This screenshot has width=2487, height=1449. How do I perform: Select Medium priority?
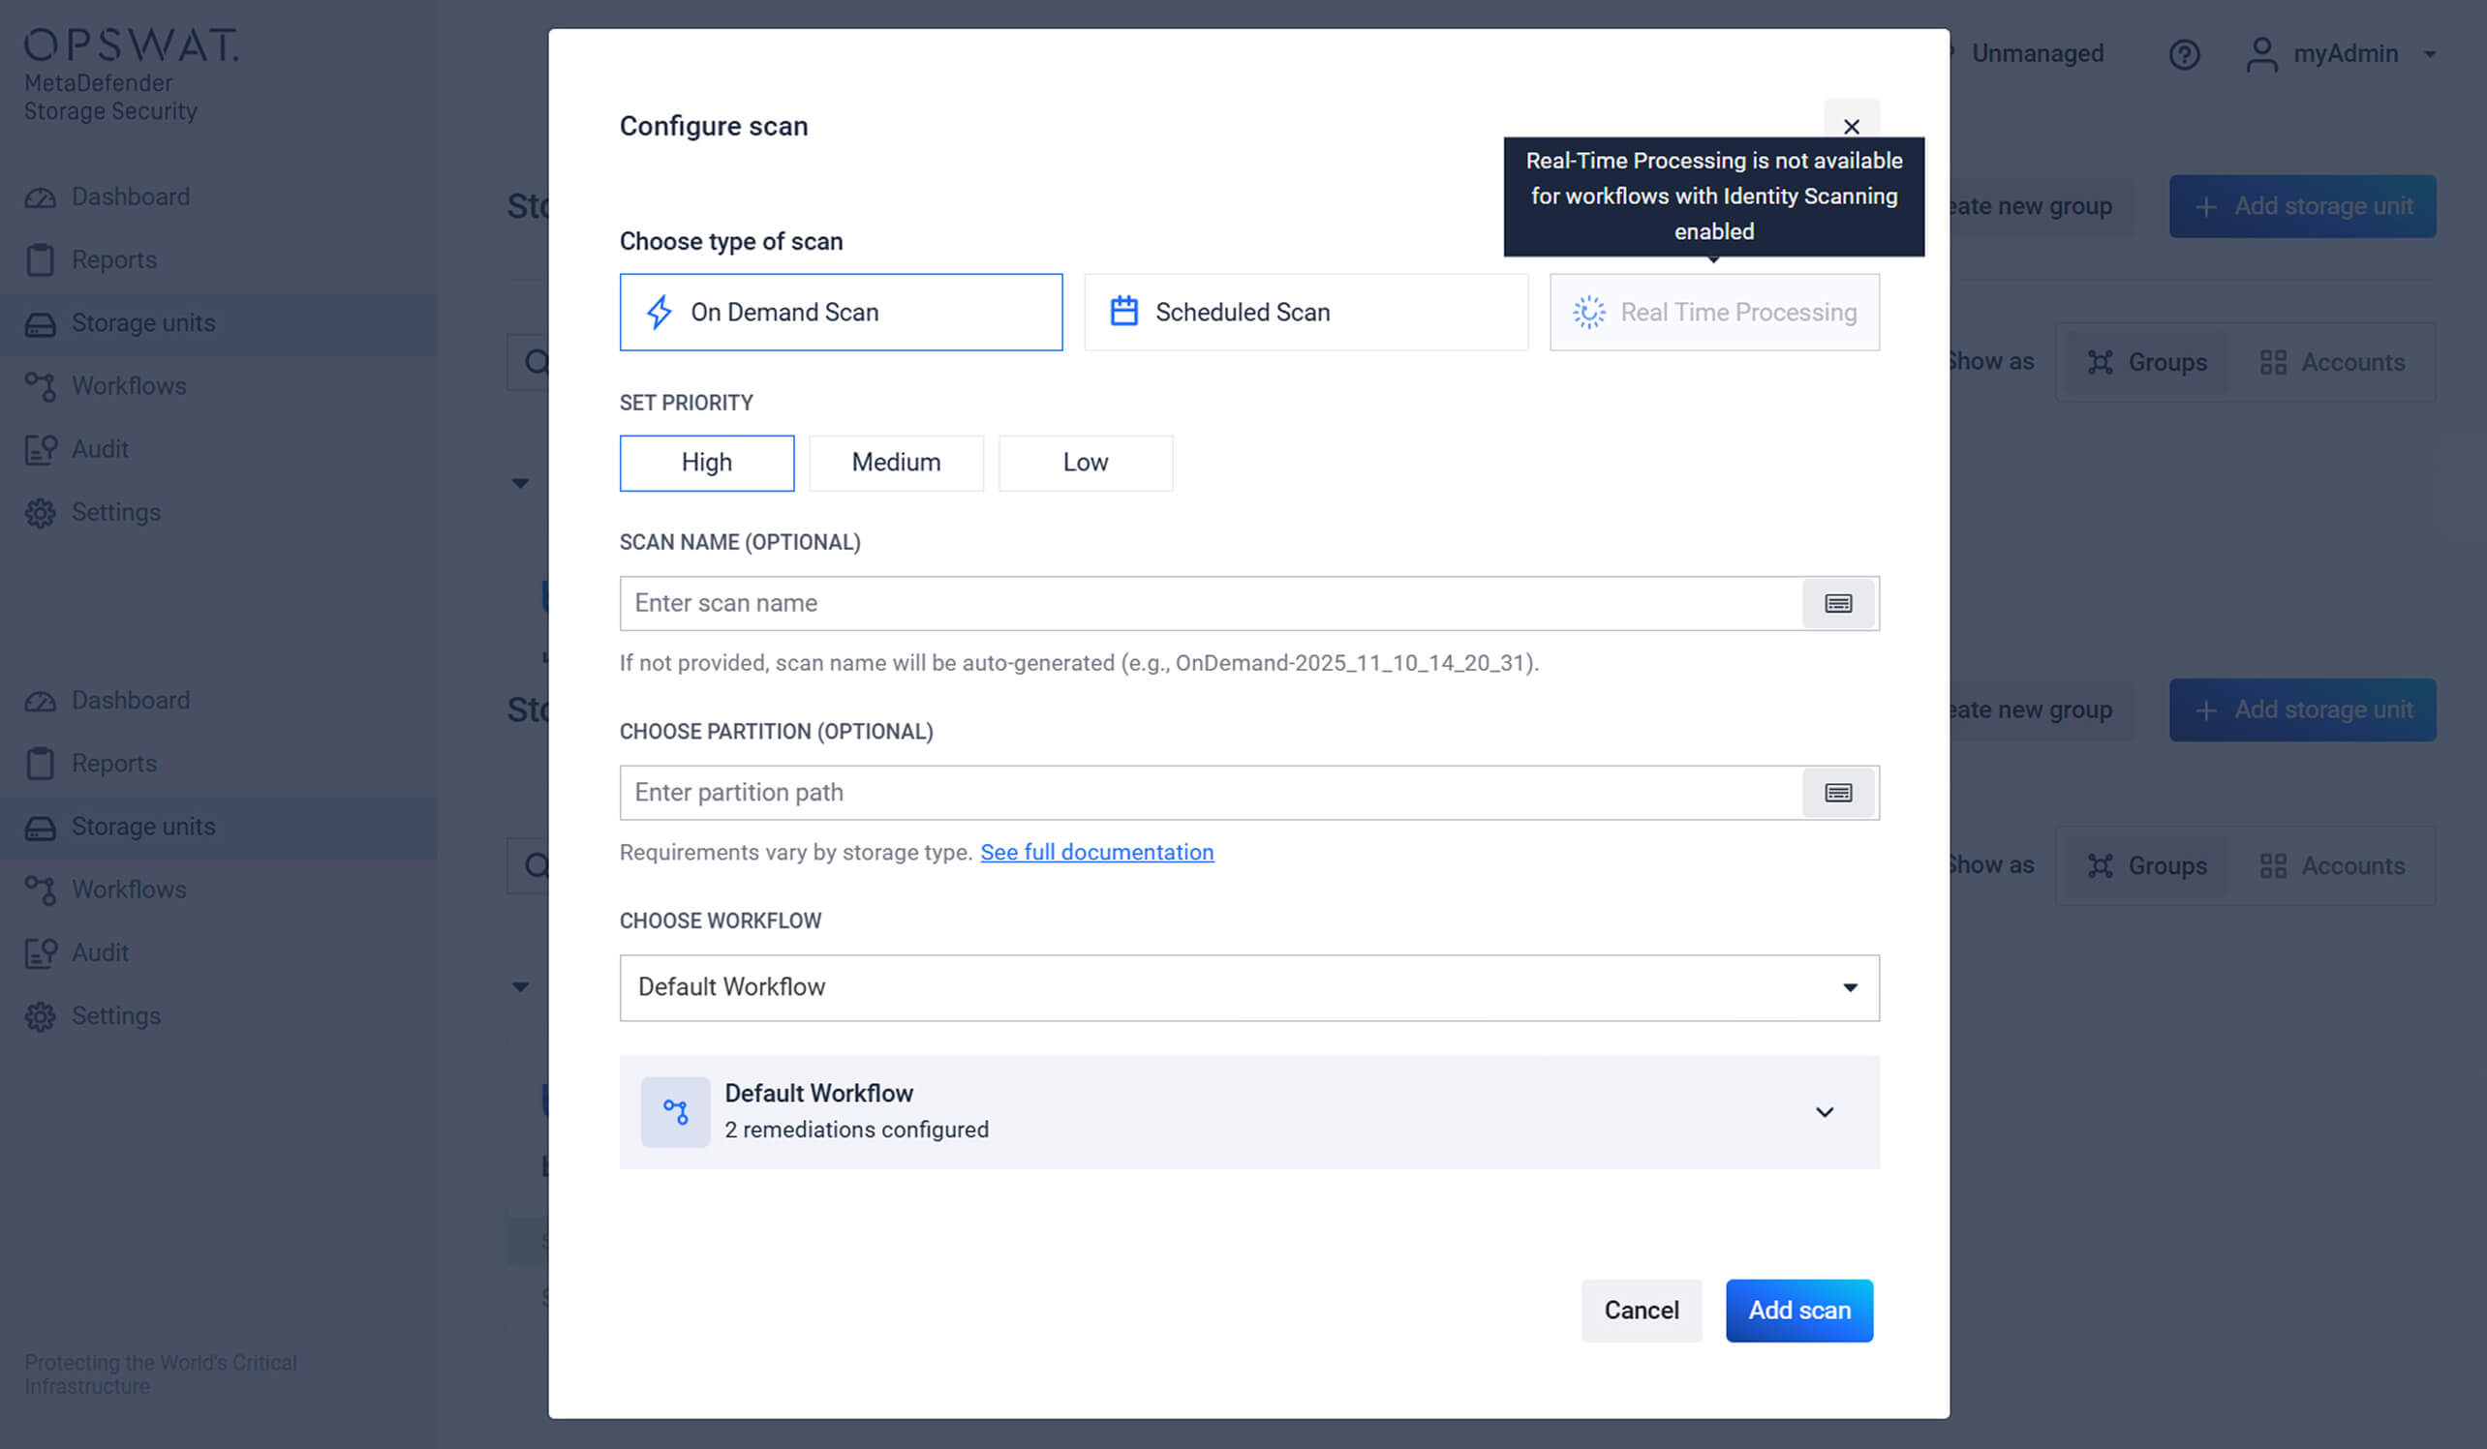(x=895, y=463)
